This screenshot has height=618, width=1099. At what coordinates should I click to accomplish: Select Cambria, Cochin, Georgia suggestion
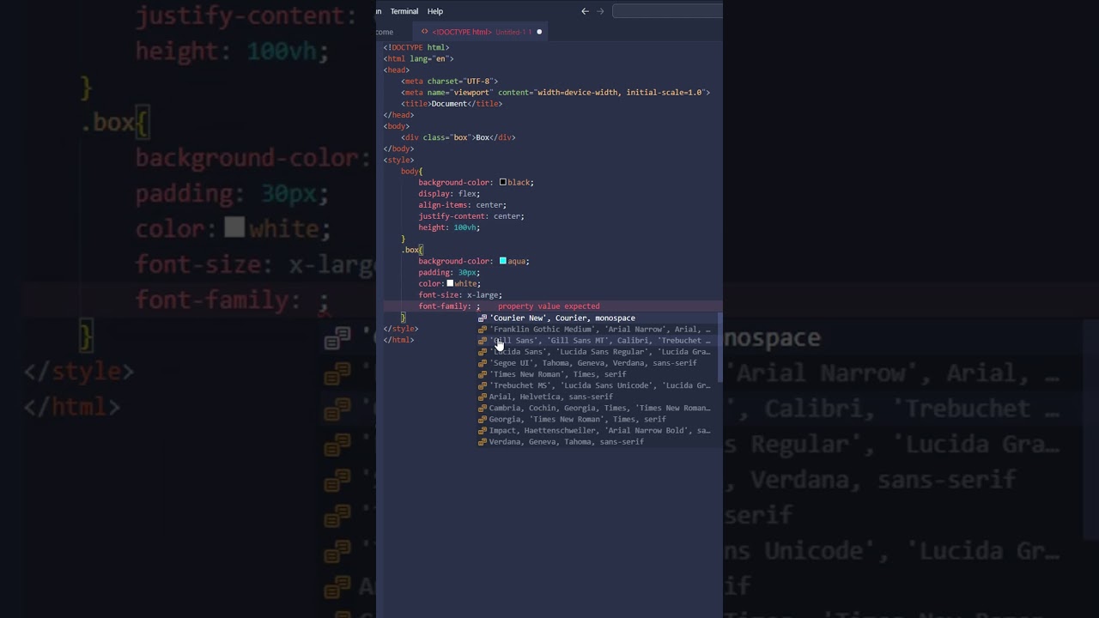pyautogui.click(x=598, y=408)
